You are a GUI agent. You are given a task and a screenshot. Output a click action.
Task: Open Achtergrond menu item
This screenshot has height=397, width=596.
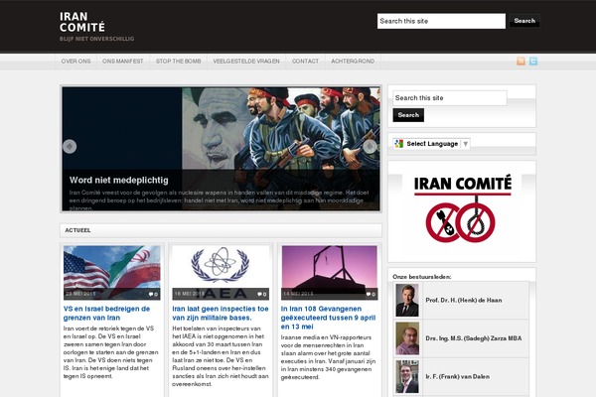pos(353,62)
